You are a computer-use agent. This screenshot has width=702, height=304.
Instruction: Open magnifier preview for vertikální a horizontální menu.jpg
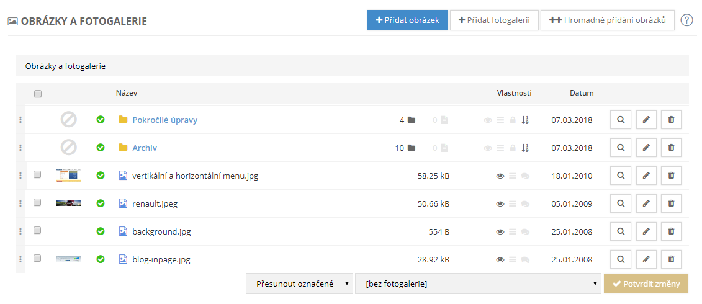tap(621, 176)
